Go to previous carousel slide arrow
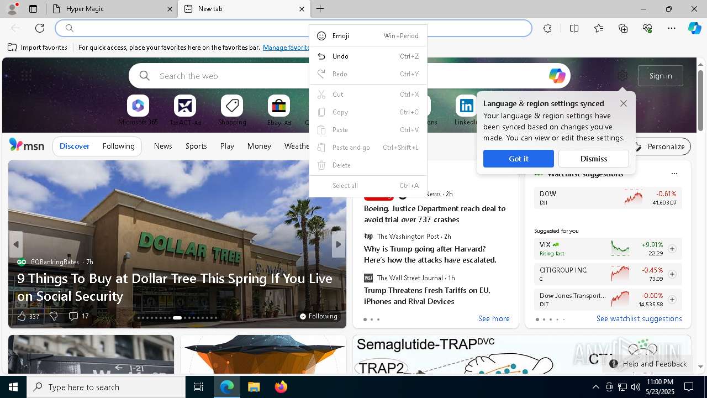This screenshot has height=398, width=707. 16,244
